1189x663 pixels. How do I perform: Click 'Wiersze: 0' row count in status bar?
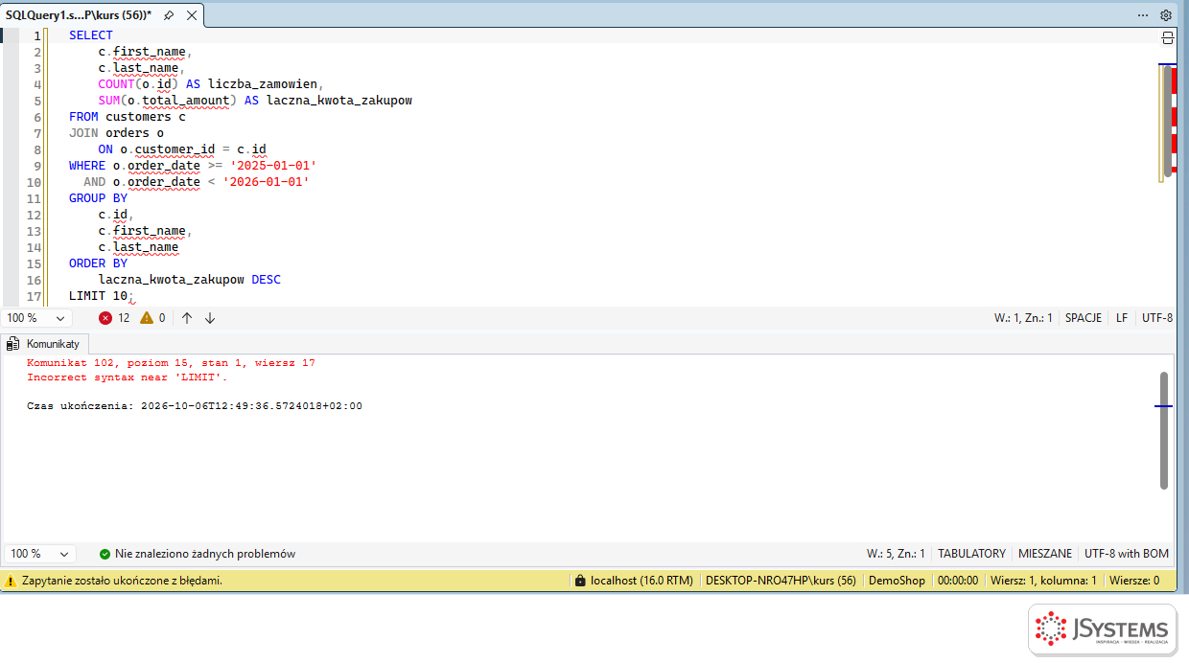[x=1134, y=581]
